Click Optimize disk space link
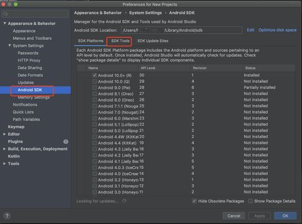The image size is (302, 224). tap(277, 30)
